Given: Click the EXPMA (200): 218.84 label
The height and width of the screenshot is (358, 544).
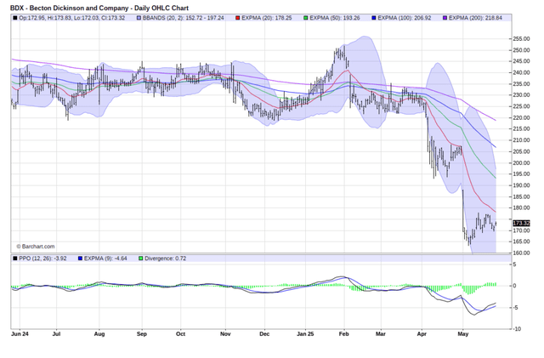Looking at the screenshot, I should 475,18.
